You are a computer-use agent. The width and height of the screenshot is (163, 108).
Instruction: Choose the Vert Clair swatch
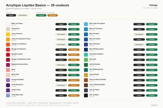(86, 60)
